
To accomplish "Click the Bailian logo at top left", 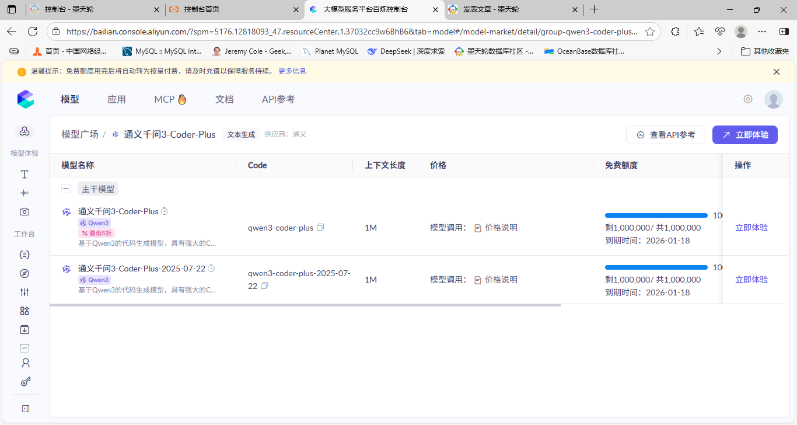I will click(26, 99).
